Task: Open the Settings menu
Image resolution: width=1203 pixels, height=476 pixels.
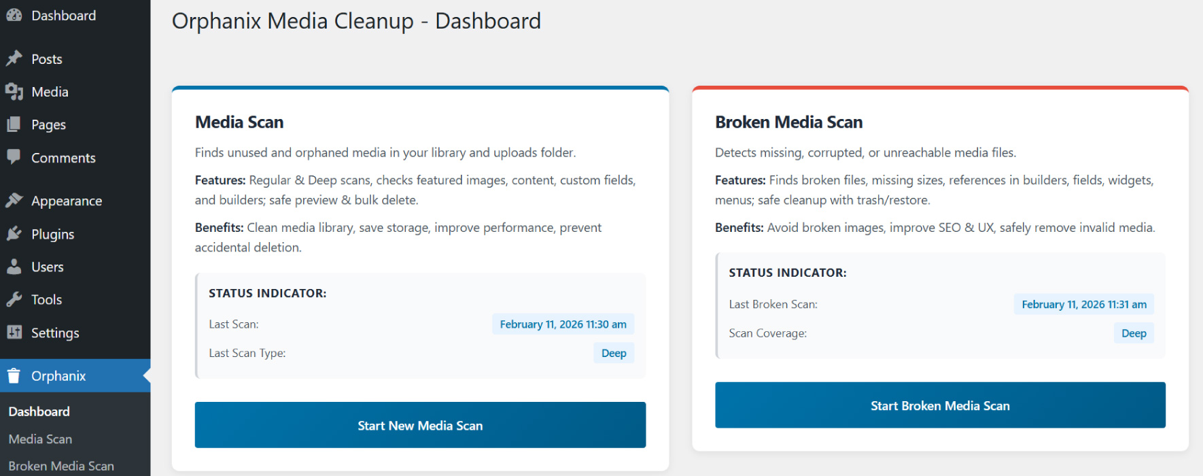Action: pyautogui.click(x=75, y=333)
